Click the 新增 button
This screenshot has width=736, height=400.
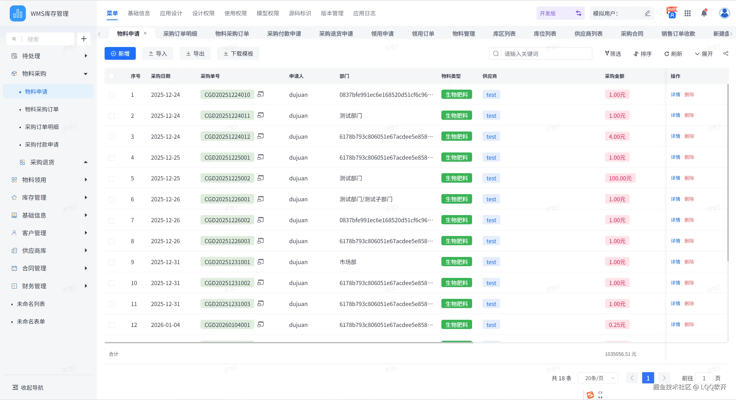click(x=120, y=53)
